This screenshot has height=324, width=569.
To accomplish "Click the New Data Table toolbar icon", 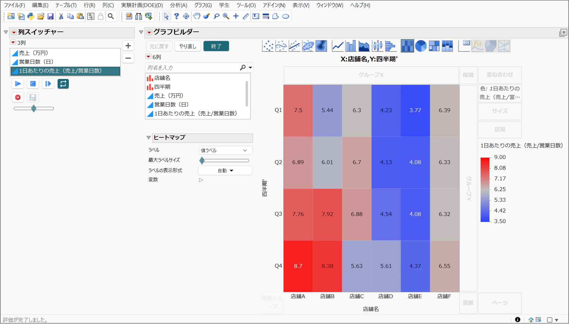I will pyautogui.click(x=11, y=16).
